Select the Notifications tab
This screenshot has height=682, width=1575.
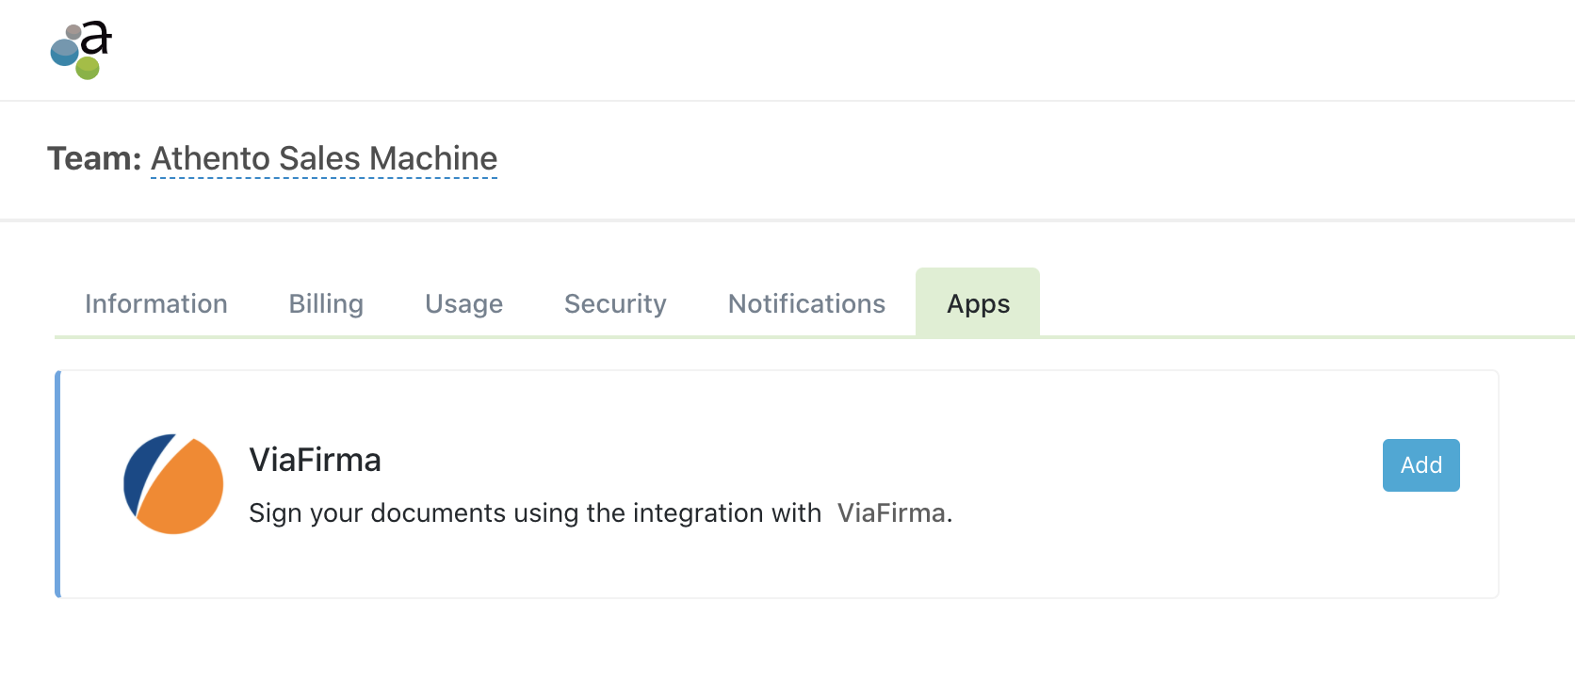pos(806,303)
